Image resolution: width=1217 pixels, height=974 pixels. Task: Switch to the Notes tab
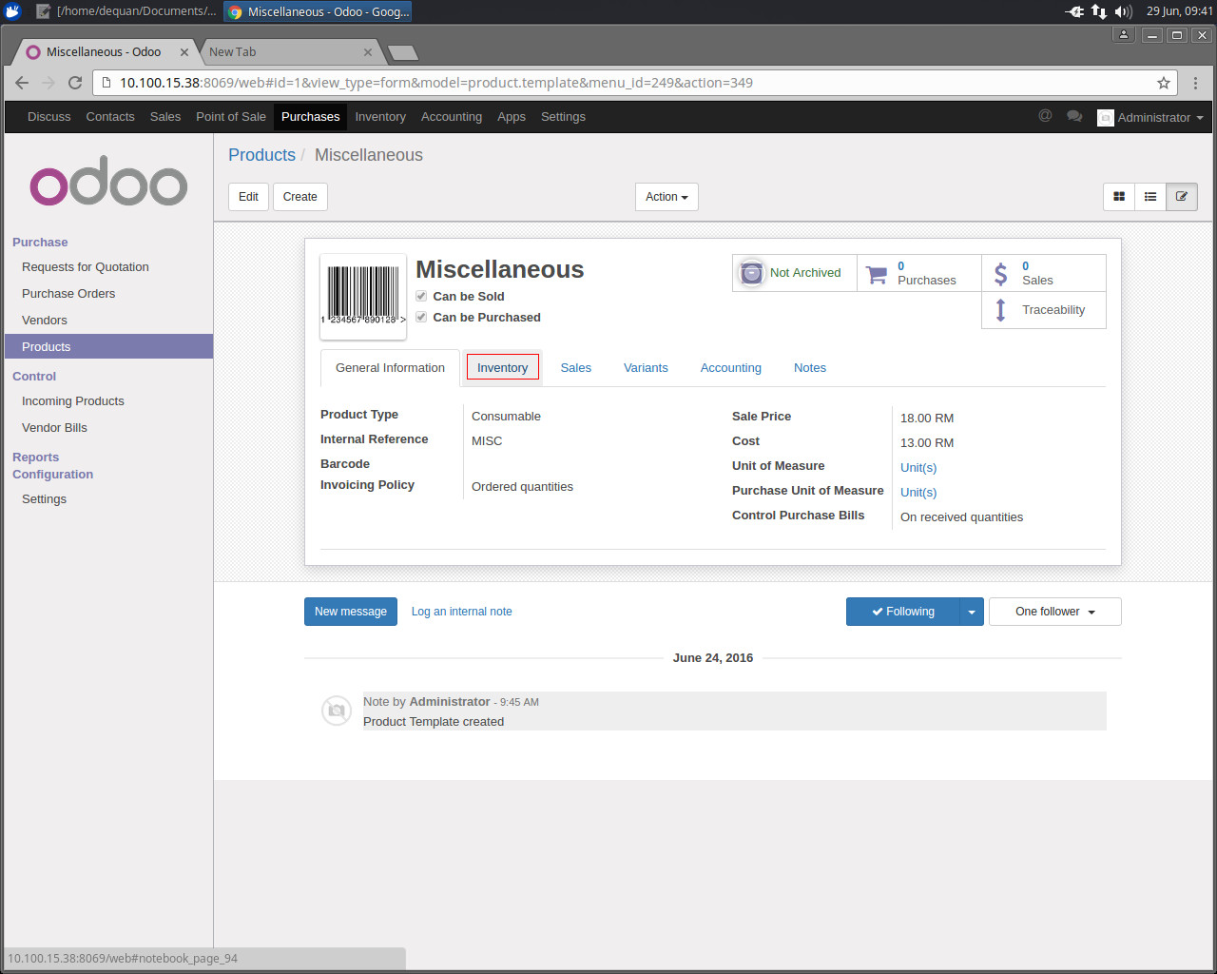pos(809,368)
